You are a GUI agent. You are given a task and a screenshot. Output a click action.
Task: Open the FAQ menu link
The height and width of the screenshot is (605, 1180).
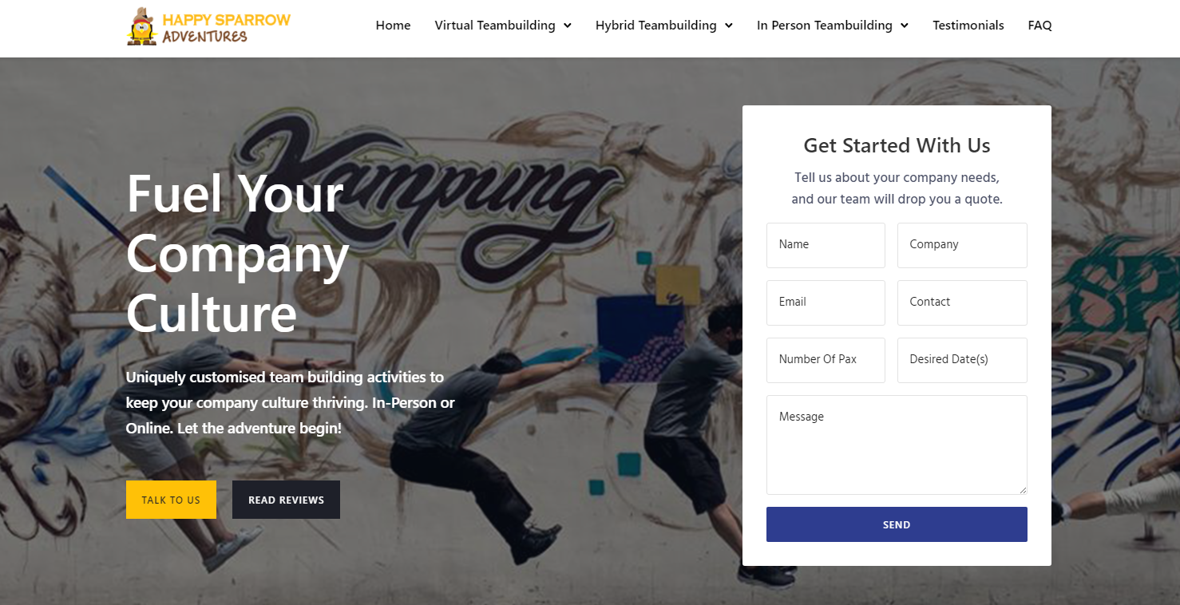click(x=1039, y=26)
